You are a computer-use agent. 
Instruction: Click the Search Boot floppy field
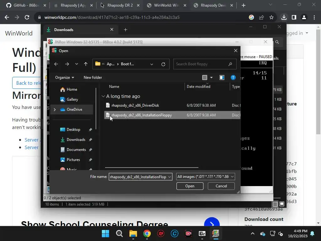205,64
